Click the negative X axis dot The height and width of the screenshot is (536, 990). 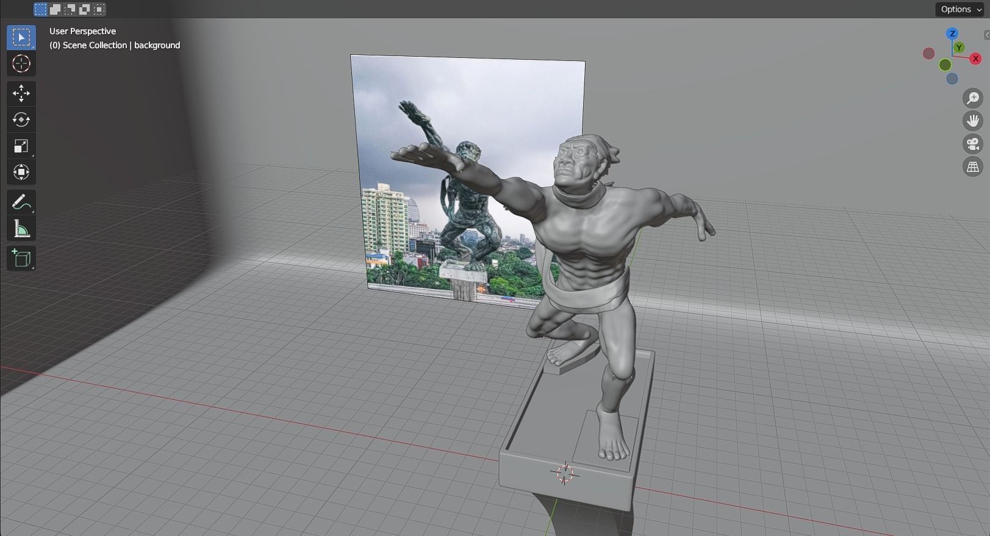(929, 54)
